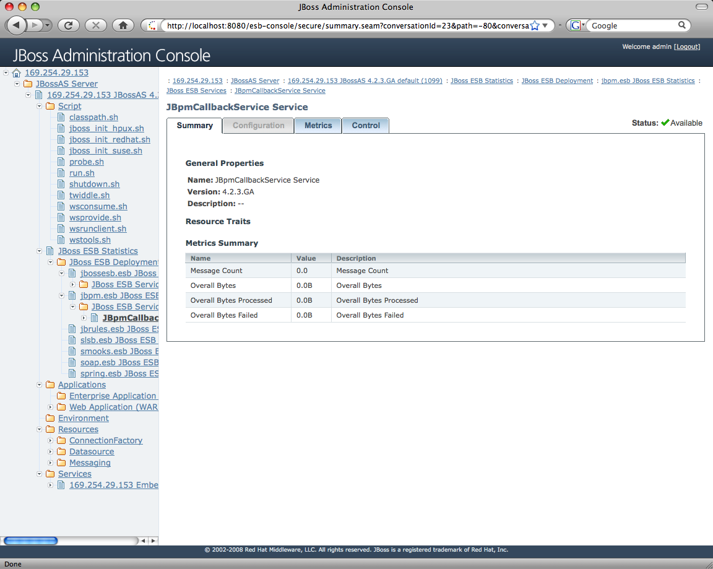Click the home icon beside 169.254.29.153 tree root
The image size is (713, 569).
(16, 73)
